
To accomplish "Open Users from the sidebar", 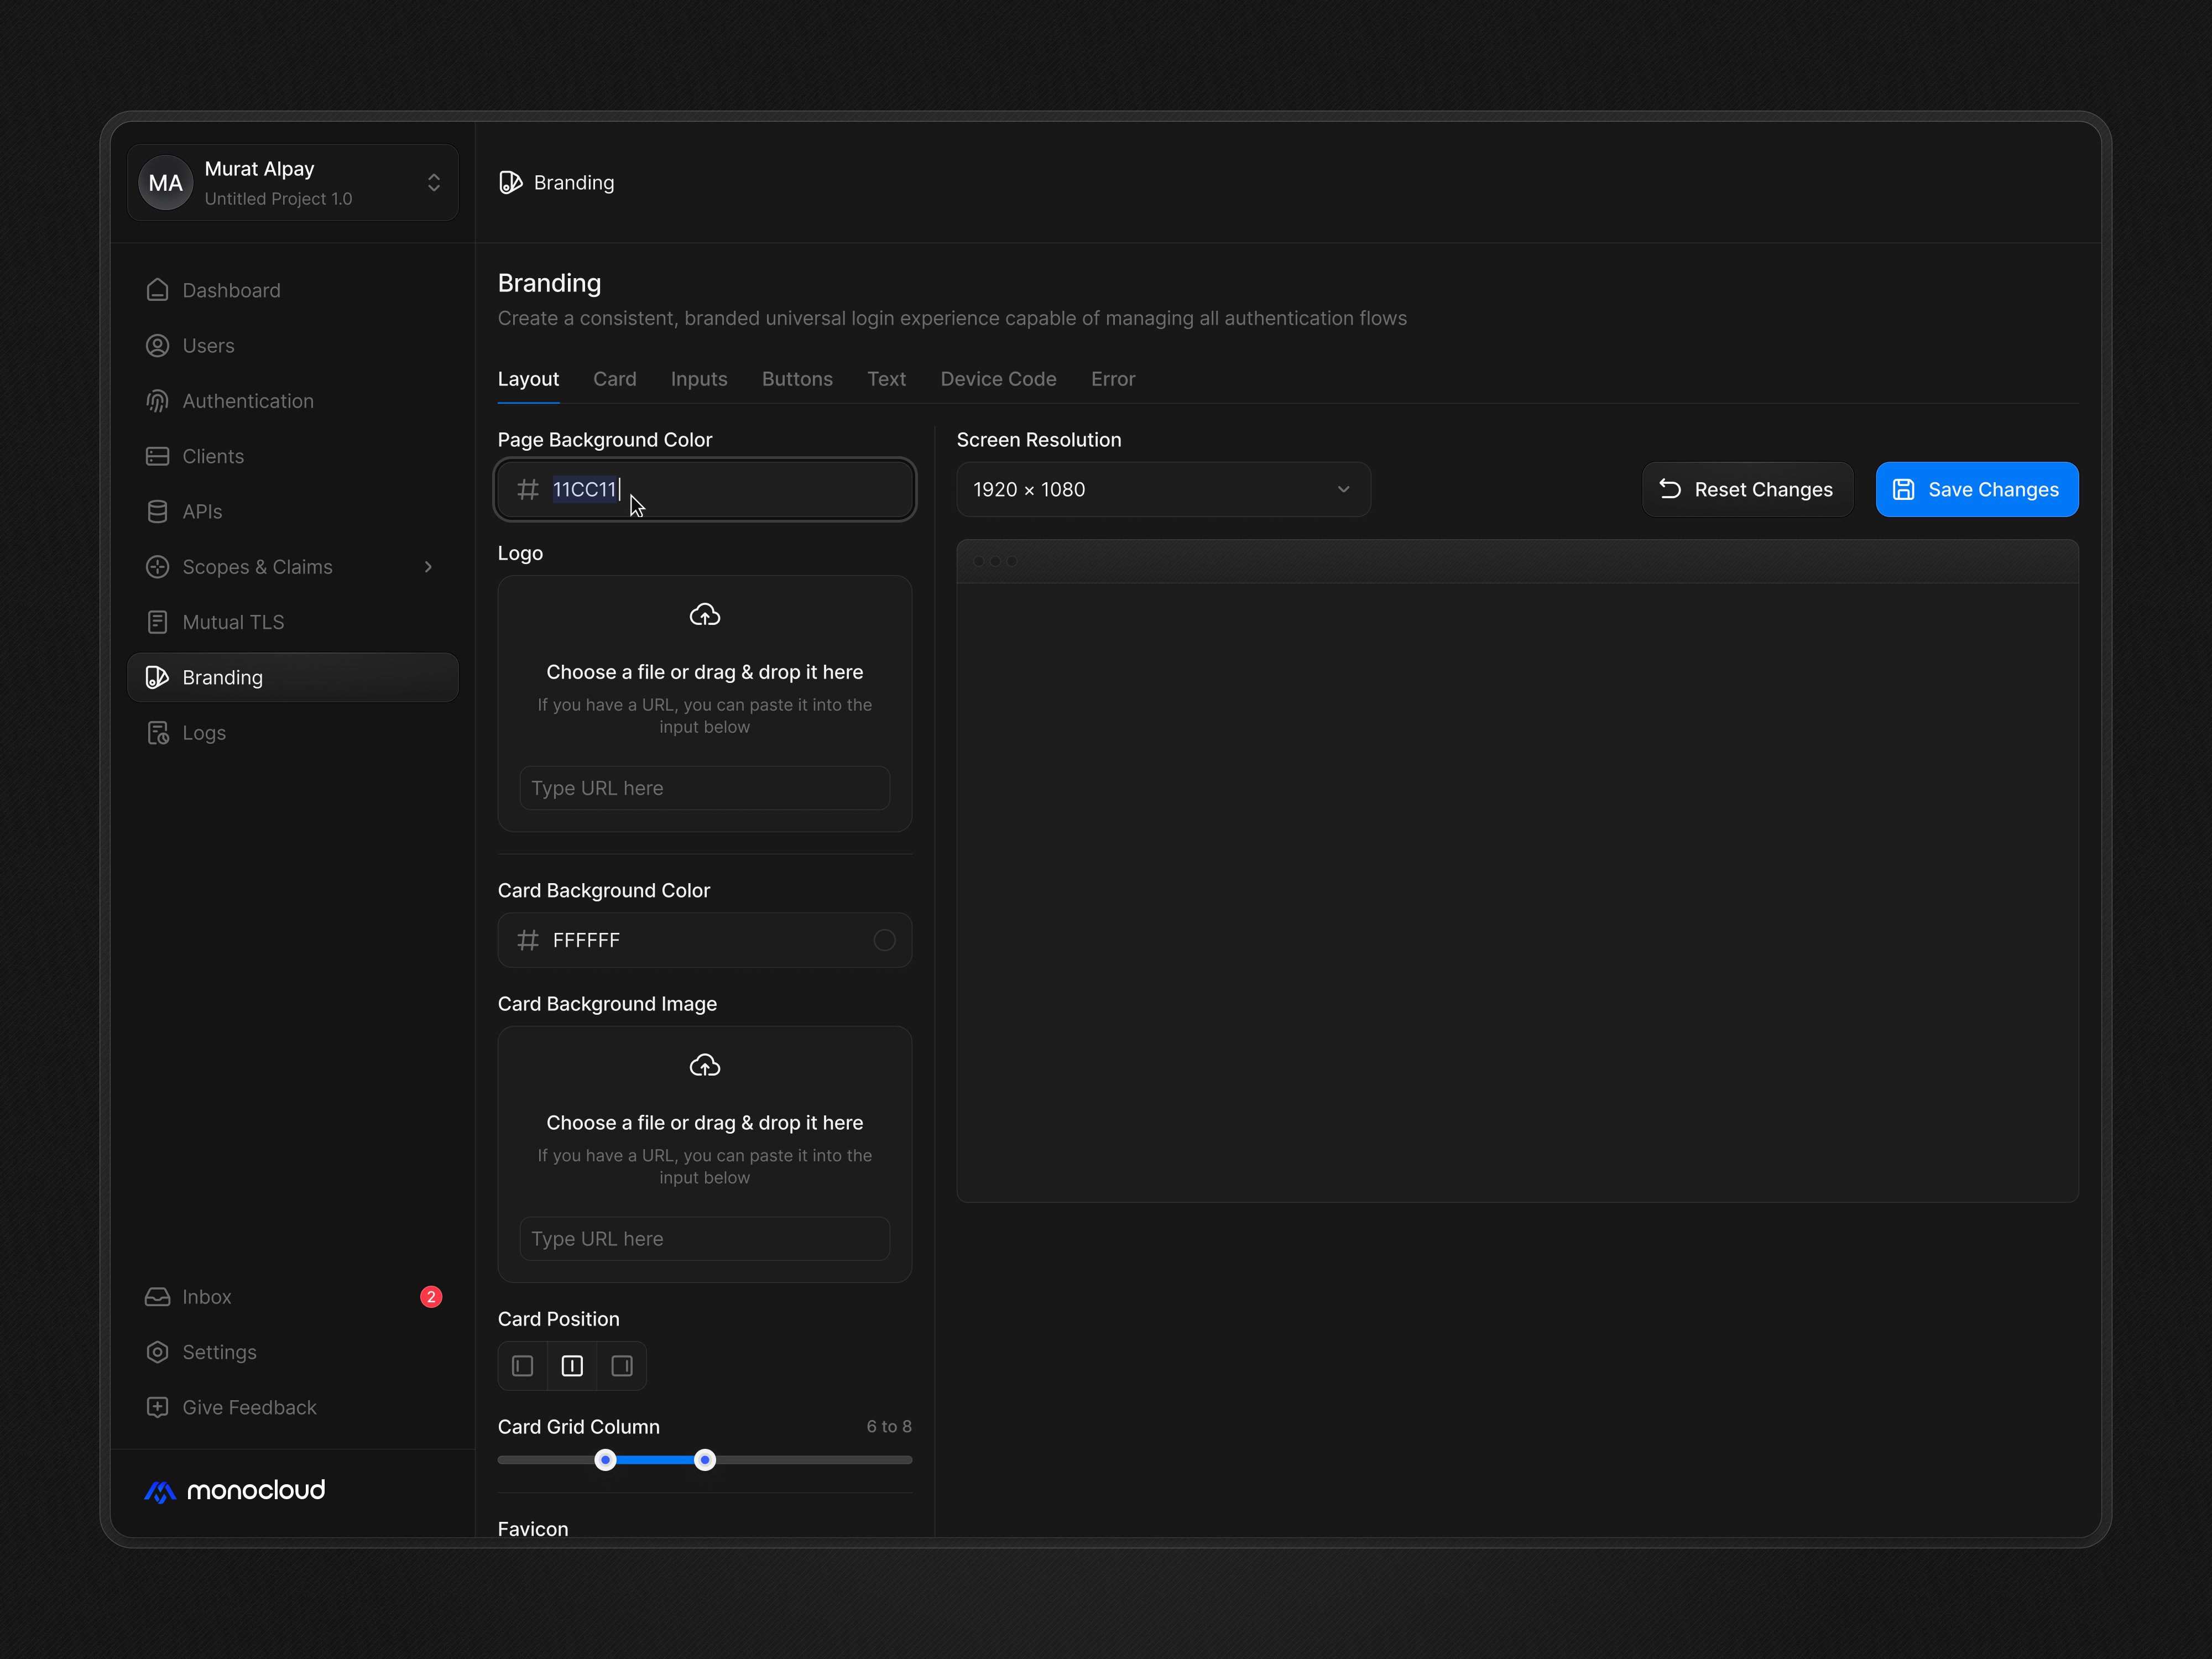I will (x=293, y=346).
